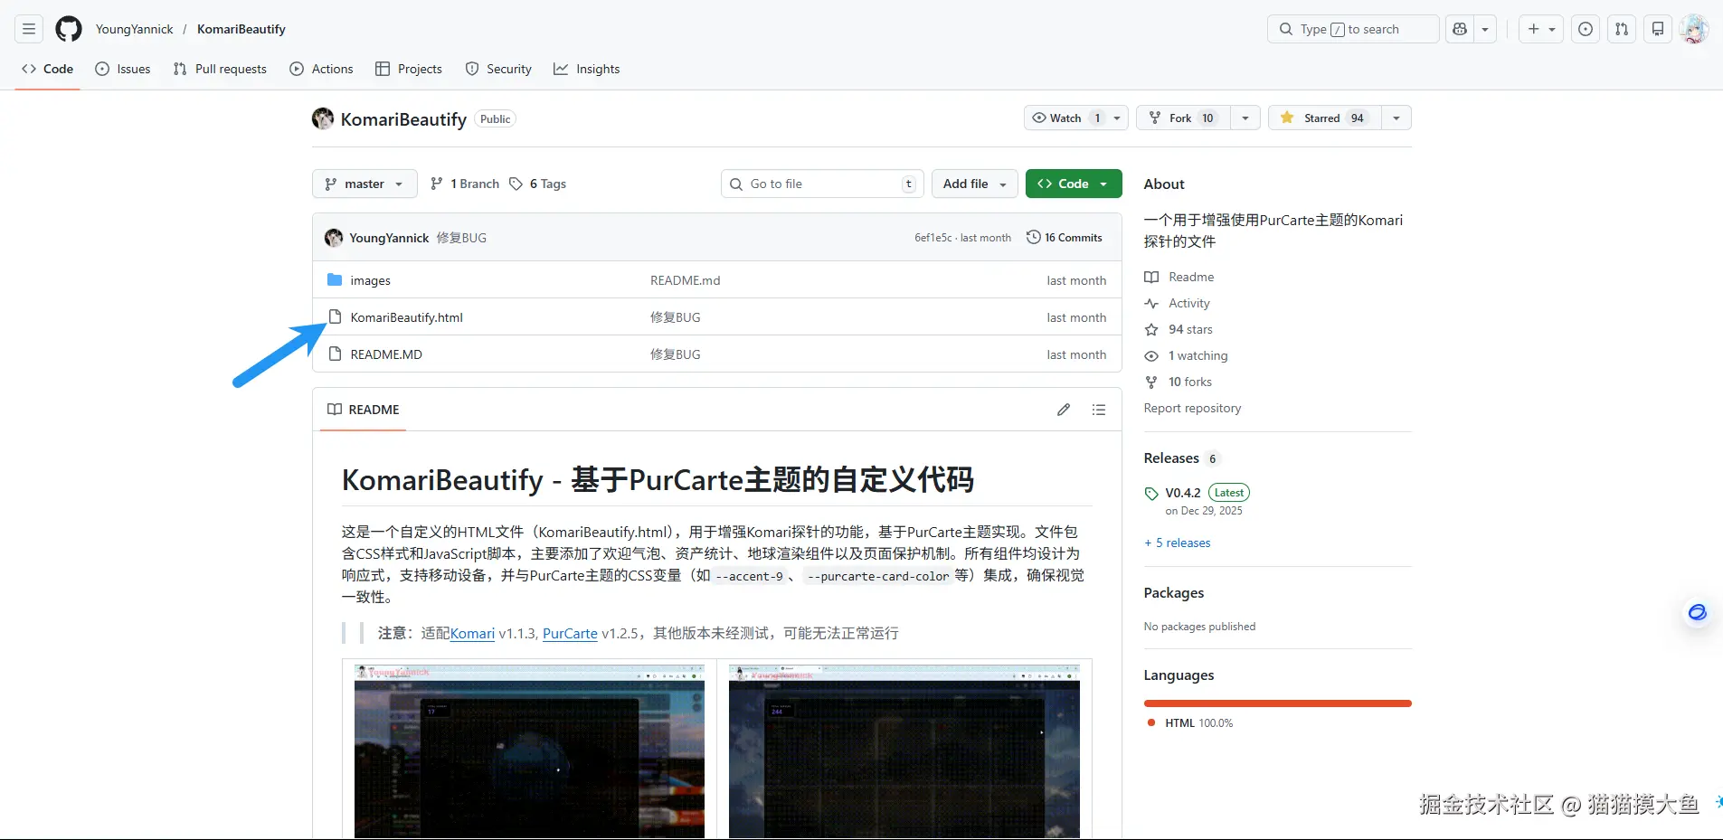Toggle Watch for this repository

[1065, 118]
